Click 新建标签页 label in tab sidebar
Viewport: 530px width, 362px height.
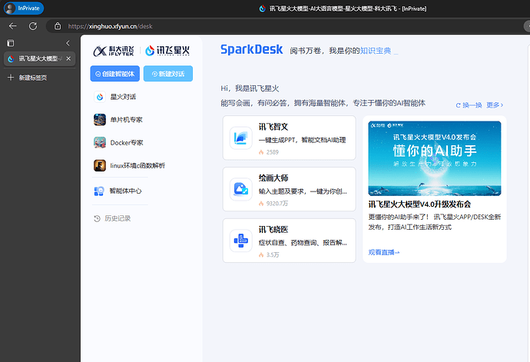pos(33,78)
